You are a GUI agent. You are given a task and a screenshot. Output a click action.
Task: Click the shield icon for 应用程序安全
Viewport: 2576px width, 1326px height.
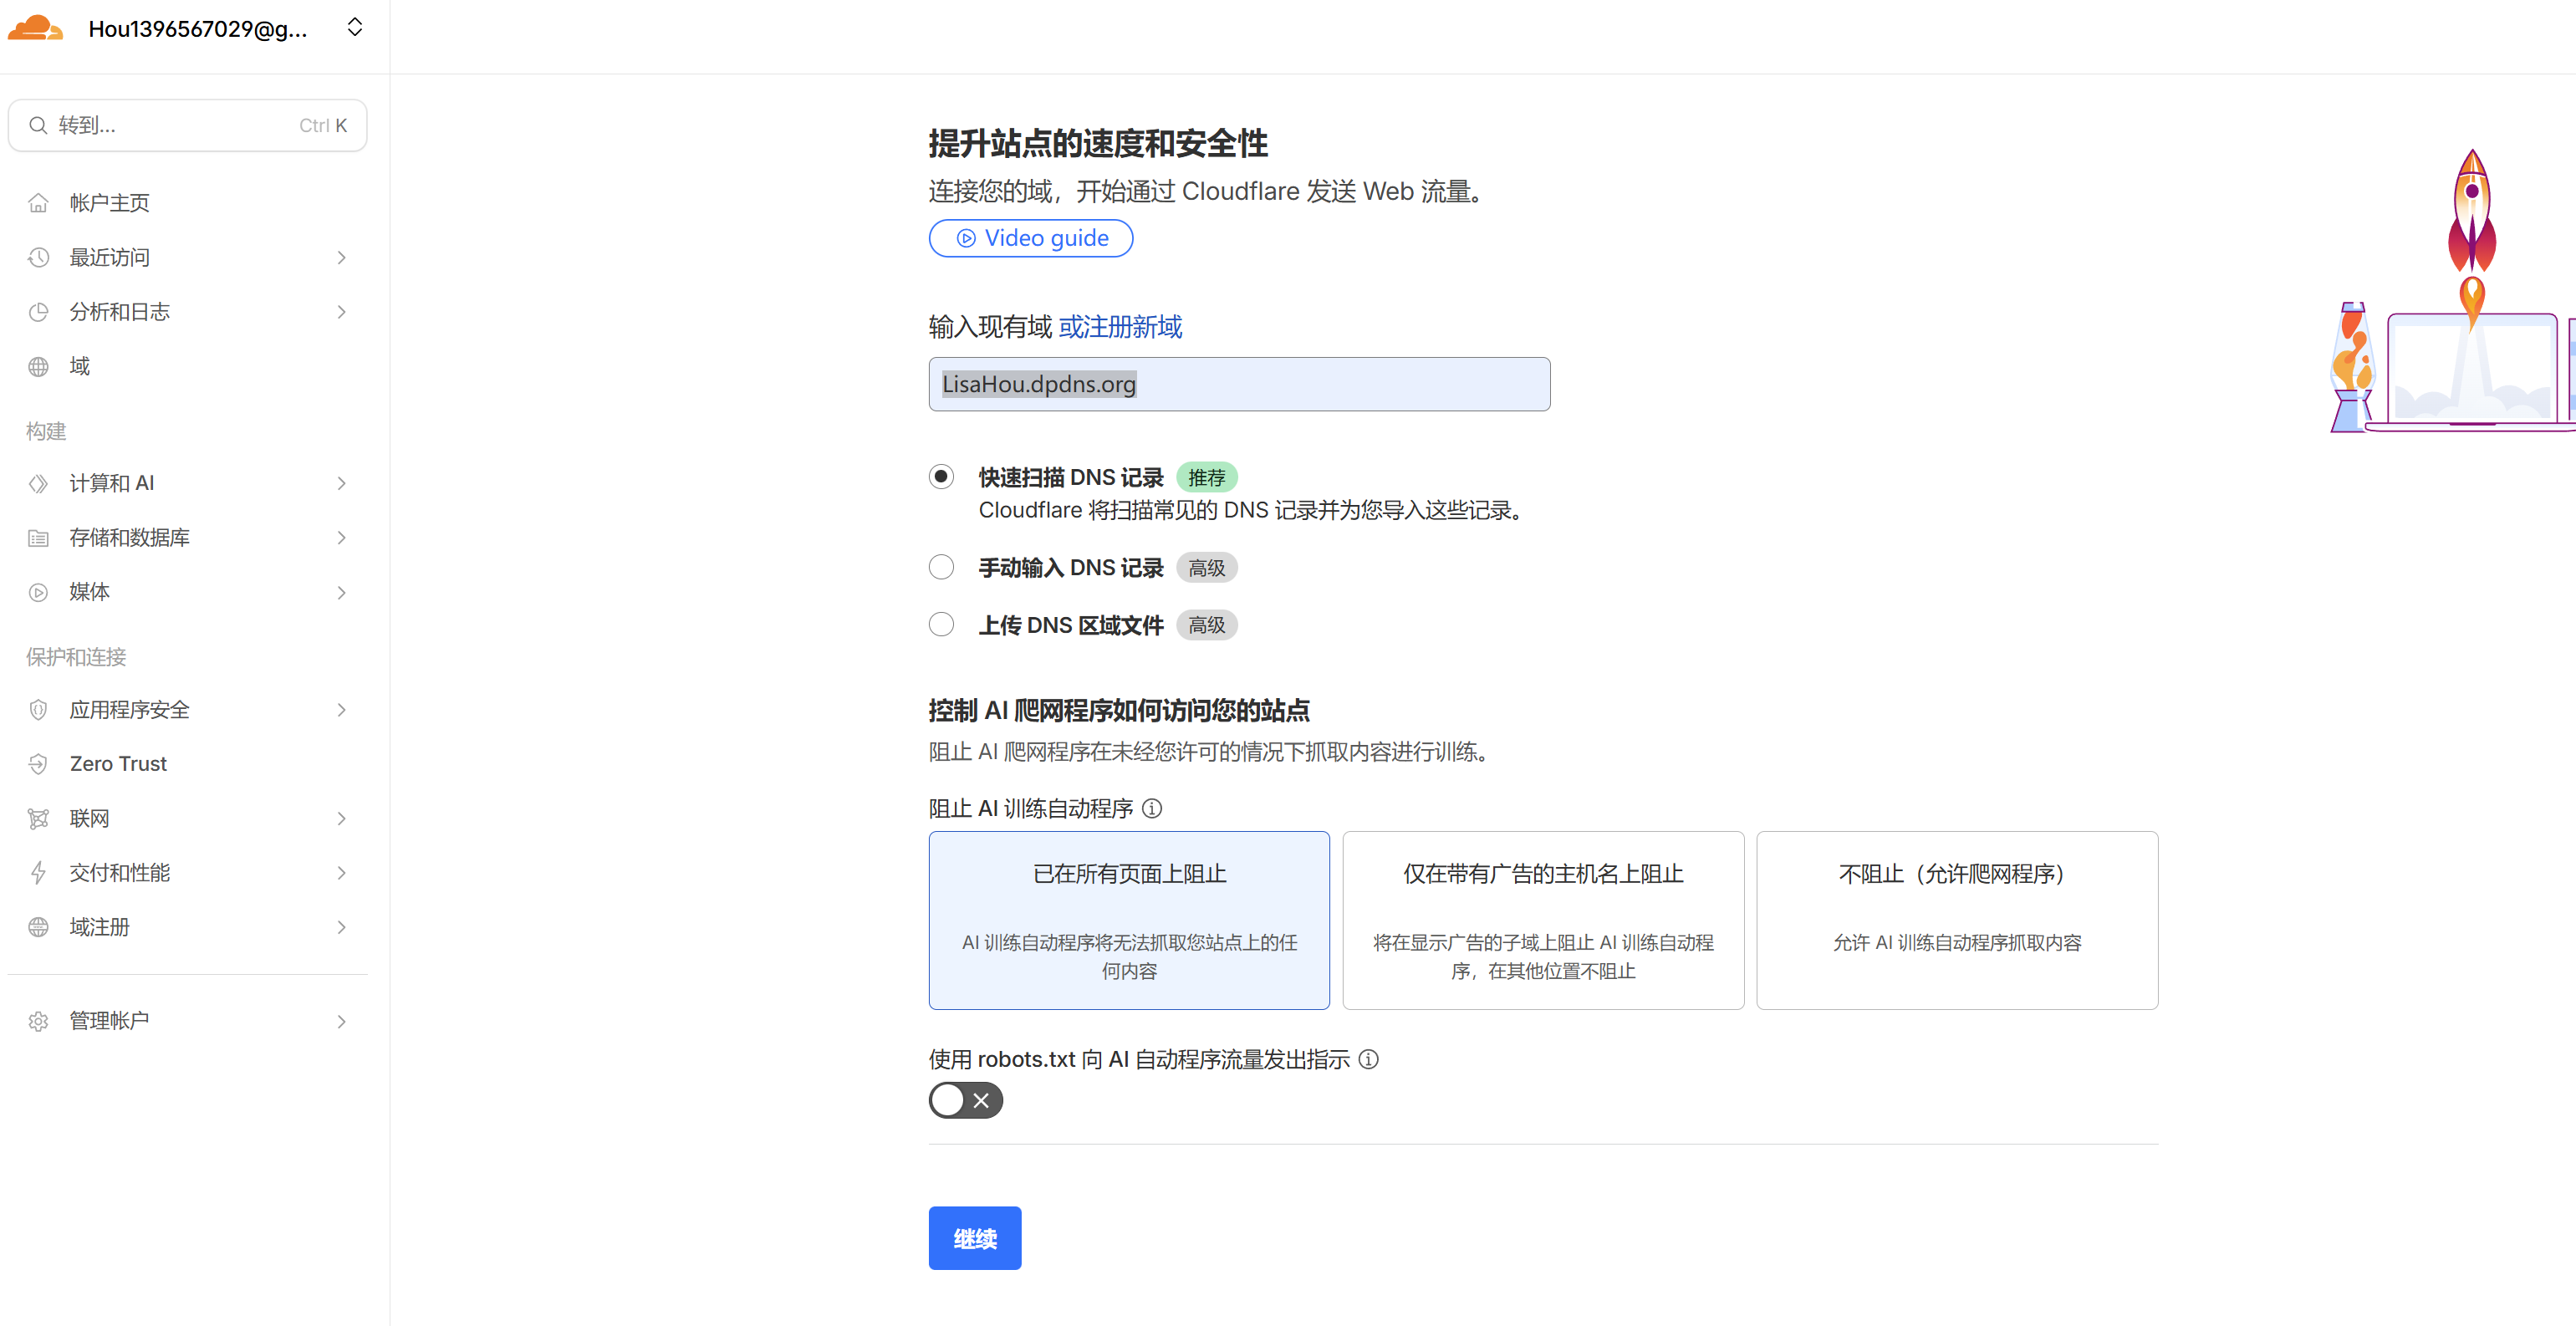point(38,710)
